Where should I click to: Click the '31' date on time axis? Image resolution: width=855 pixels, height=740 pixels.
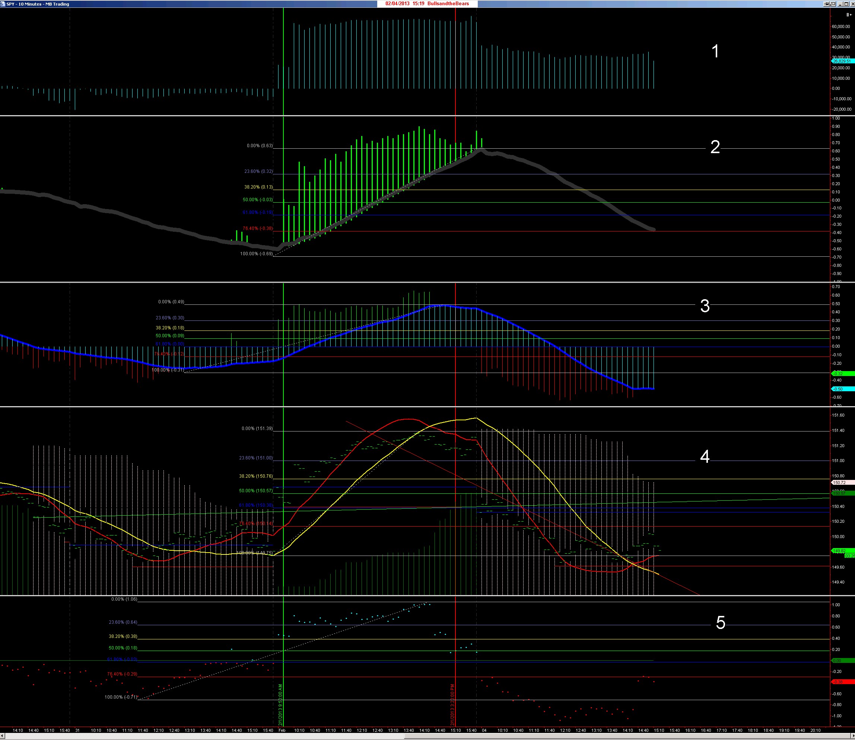coord(77,731)
